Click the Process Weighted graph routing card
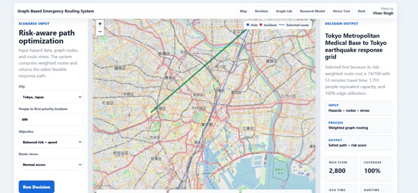This screenshot has width=418, height=193. (x=358, y=125)
